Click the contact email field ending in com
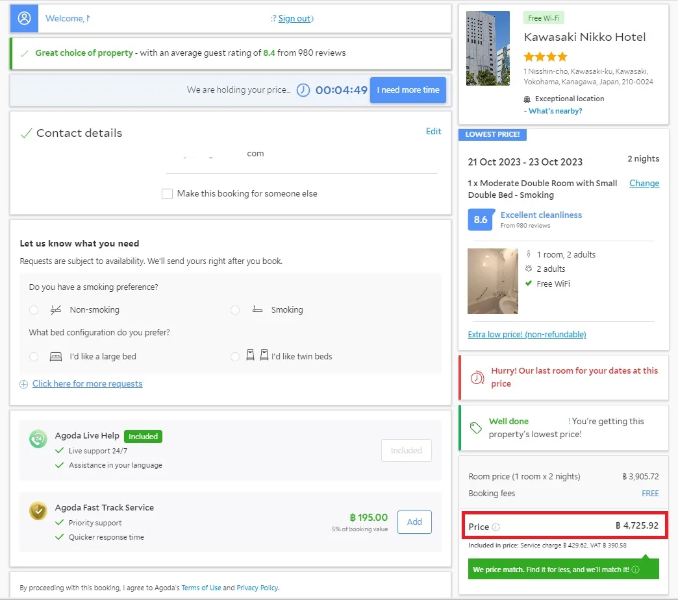 tap(301, 158)
